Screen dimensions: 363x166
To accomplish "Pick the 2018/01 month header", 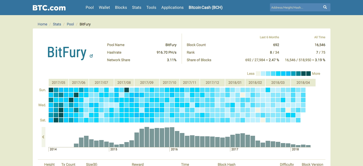I will (235, 83).
